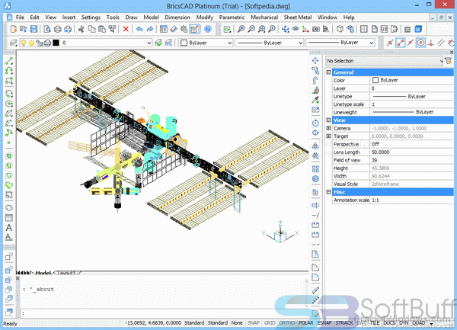Open the Parametric menu
Image resolution: width=457 pixels, height=330 pixels.
tap(232, 18)
